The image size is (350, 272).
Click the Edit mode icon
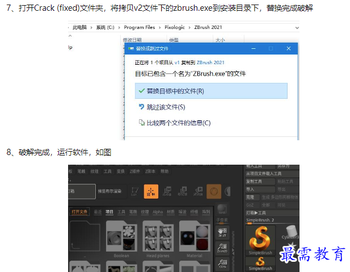tap(134, 191)
